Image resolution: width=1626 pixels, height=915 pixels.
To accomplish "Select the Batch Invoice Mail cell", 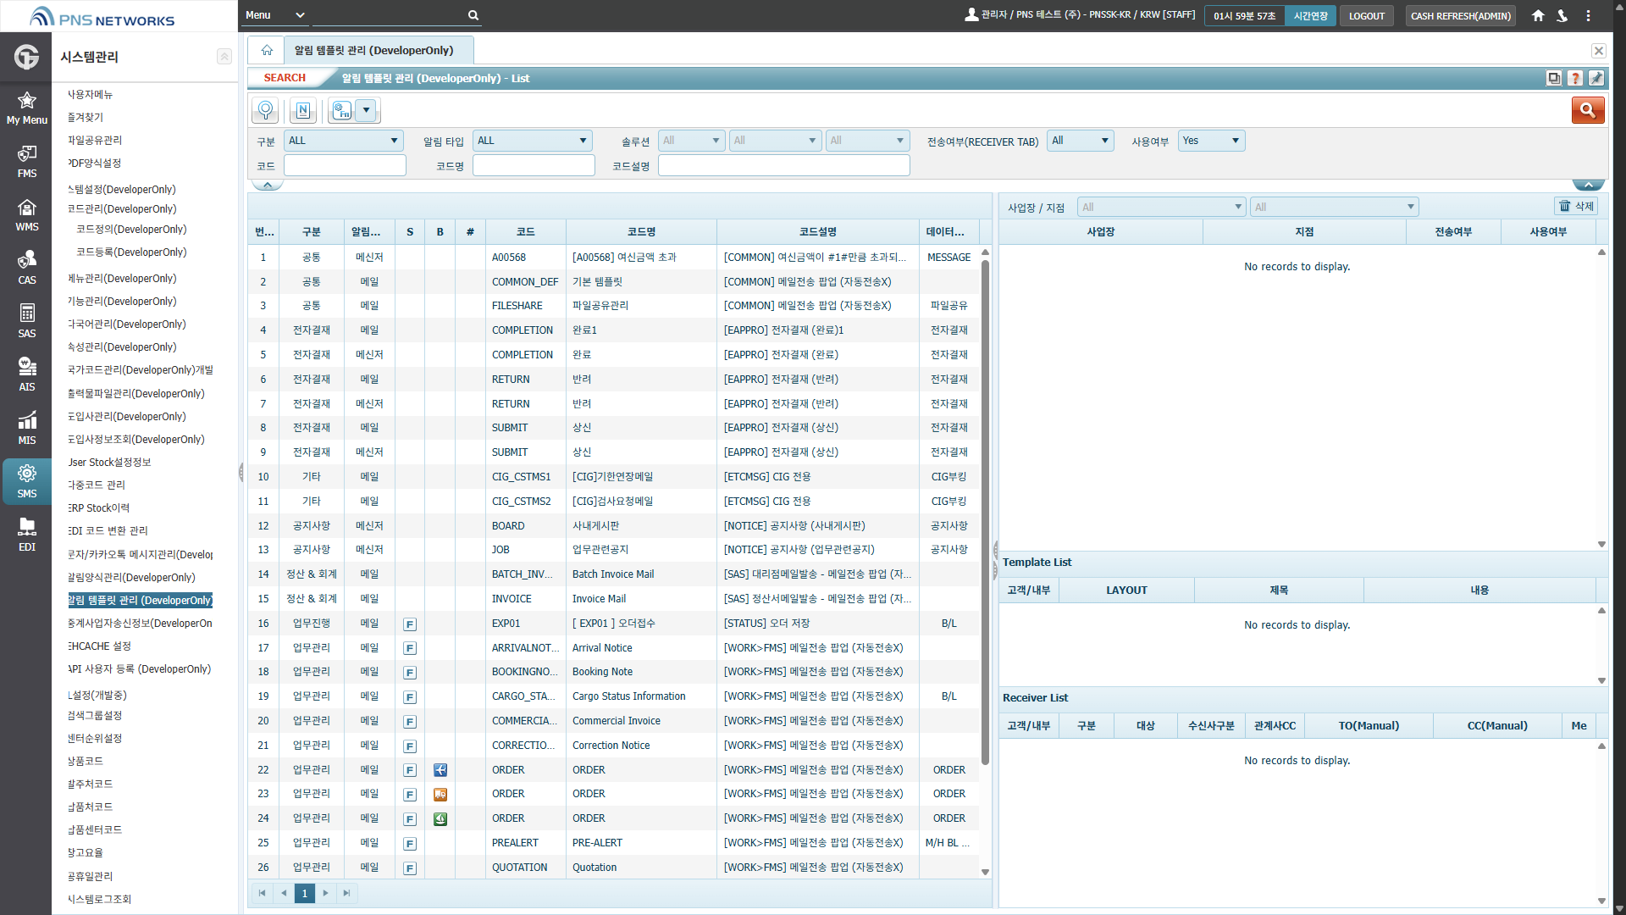I will pyautogui.click(x=641, y=574).
